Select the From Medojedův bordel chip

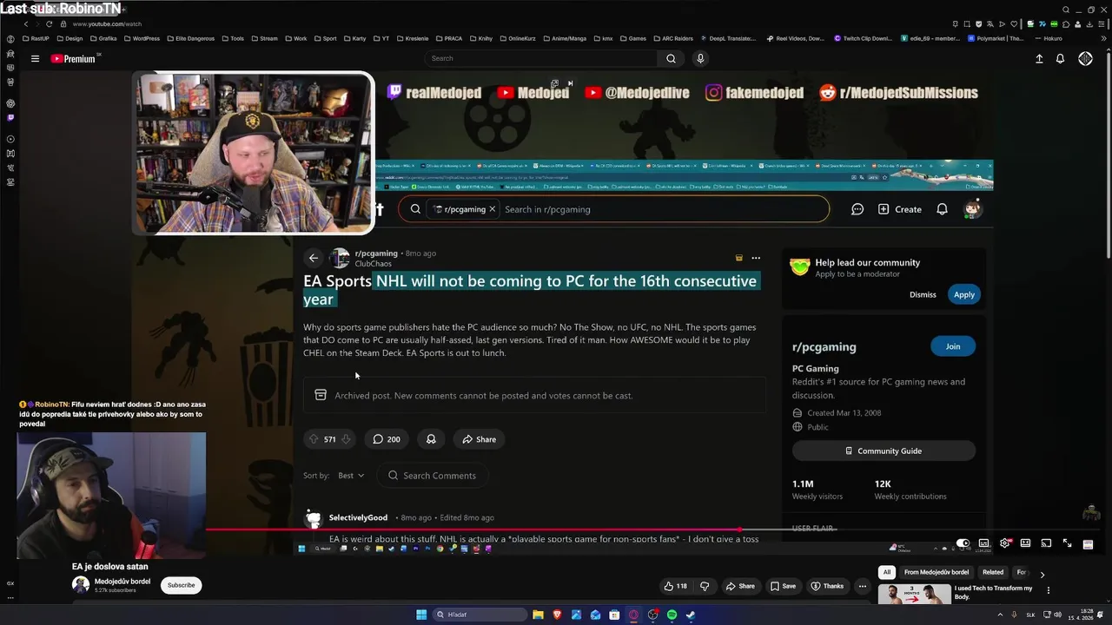pos(937,572)
